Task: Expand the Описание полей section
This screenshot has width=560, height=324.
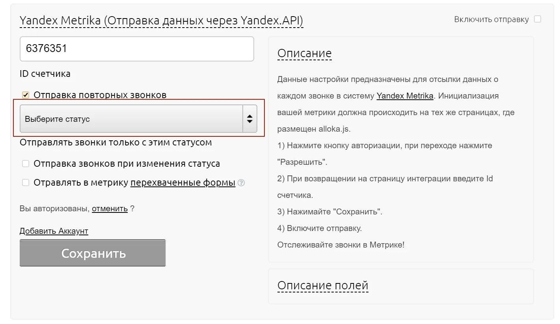Action: 323,285
